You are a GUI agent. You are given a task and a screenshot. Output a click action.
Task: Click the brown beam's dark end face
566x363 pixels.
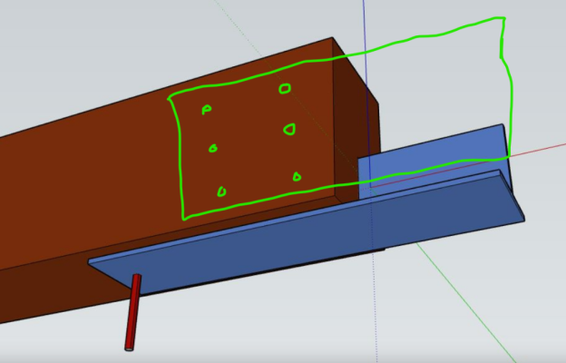pyautogui.click(x=356, y=119)
